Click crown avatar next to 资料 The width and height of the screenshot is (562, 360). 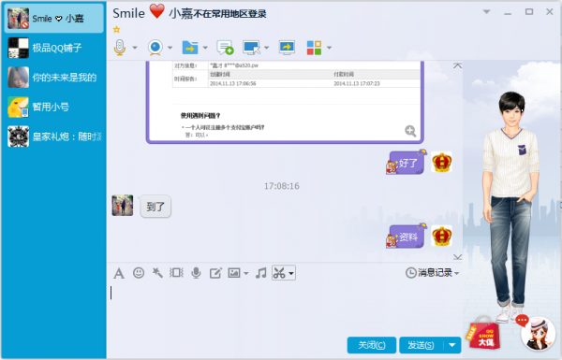coord(441,236)
